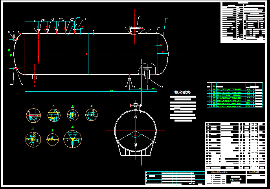Pick the detail circle showing flange plate and red centerline
The height and width of the screenshot is (189, 270).
coord(33,115)
